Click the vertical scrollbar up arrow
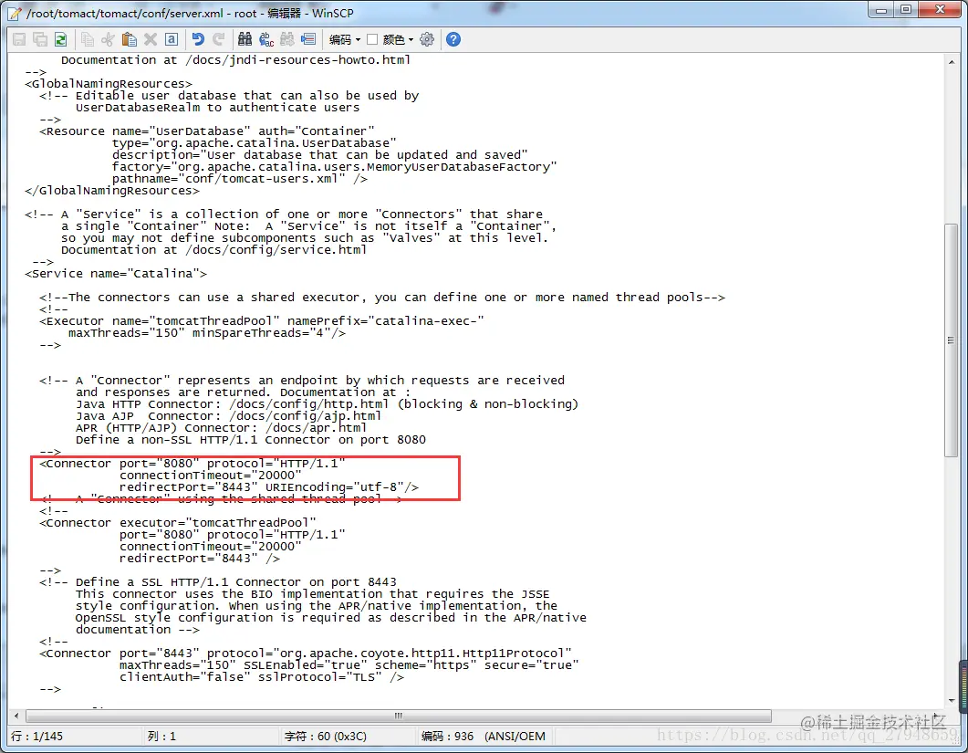Image resolution: width=968 pixels, height=753 pixels. (x=951, y=62)
